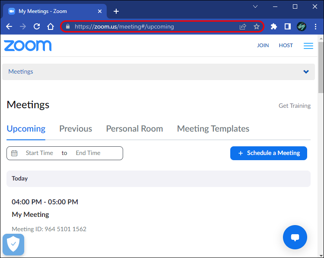Open a new browser tab with plus
This screenshot has height=258, width=324.
[116, 11]
